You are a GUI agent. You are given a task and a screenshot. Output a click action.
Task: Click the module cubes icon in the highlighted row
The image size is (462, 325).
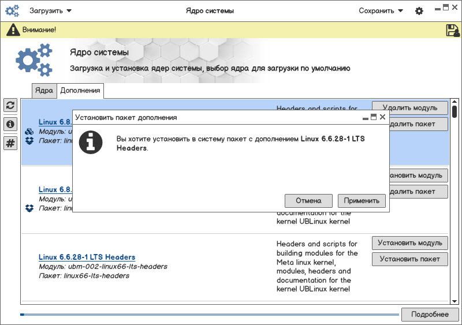coord(29,132)
